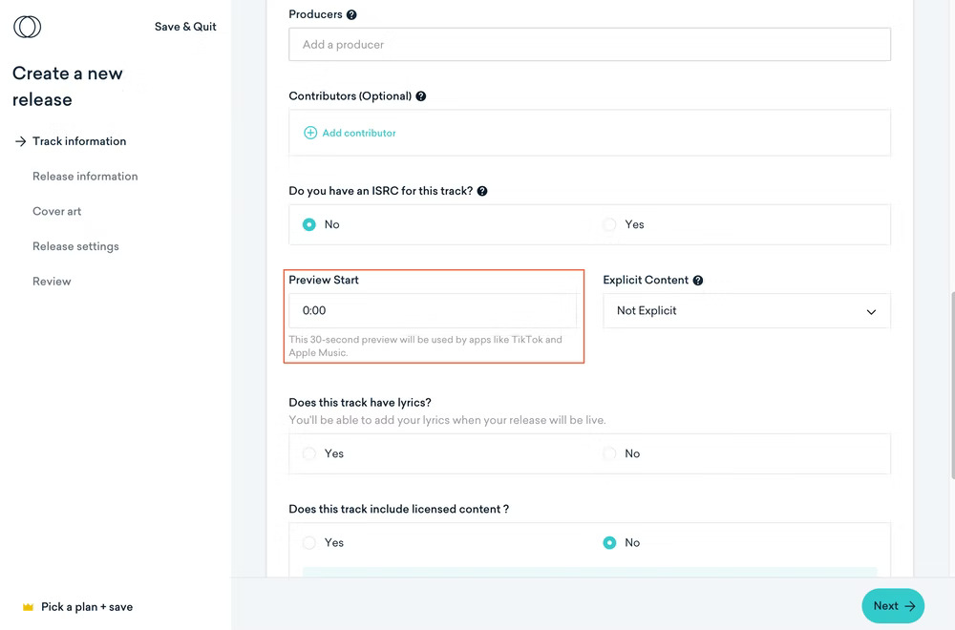The width and height of the screenshot is (955, 630).
Task: Navigate to Release settings step
Action: (75, 246)
